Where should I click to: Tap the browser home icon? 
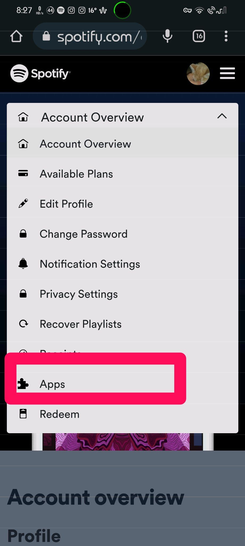16,36
